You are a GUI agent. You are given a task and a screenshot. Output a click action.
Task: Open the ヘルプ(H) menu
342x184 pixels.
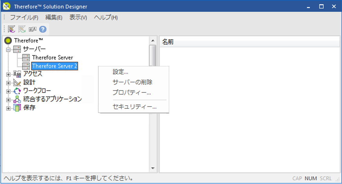106,17
